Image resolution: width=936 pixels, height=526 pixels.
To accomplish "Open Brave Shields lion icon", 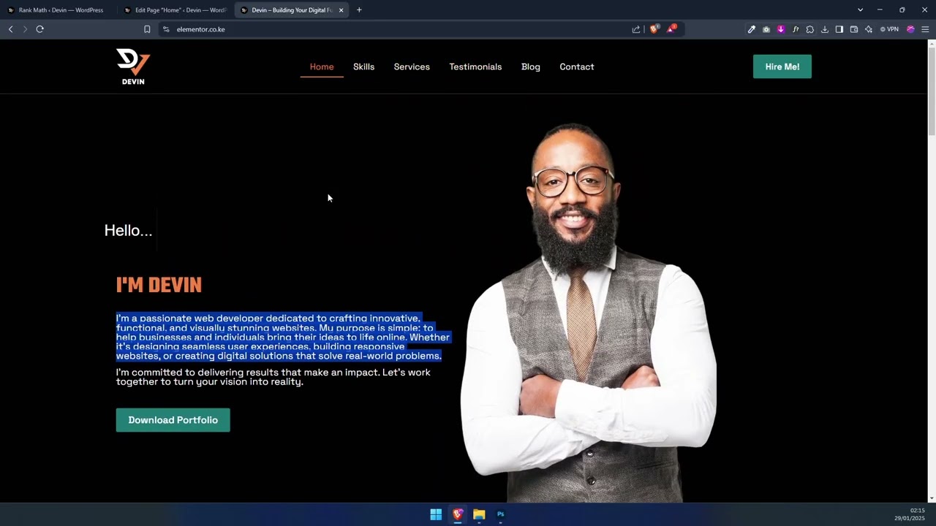I will click(x=654, y=29).
